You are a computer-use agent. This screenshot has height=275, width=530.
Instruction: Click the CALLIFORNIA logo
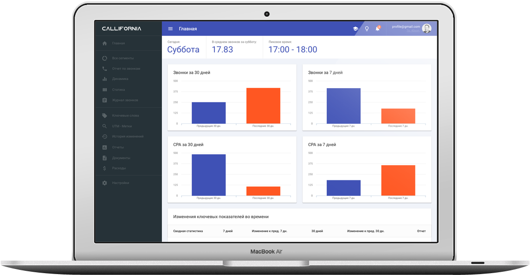click(x=122, y=29)
